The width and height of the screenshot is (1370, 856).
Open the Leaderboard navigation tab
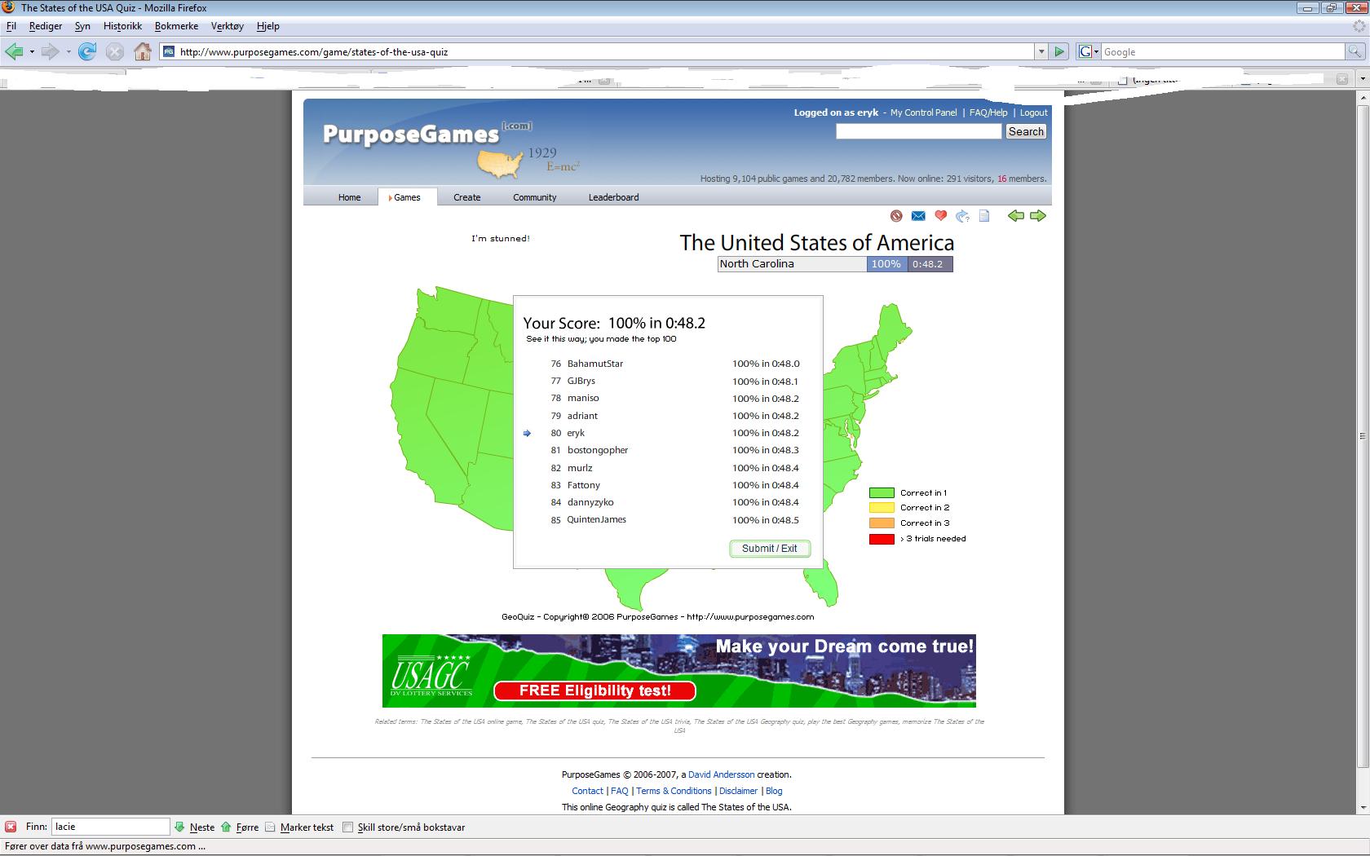tap(613, 197)
